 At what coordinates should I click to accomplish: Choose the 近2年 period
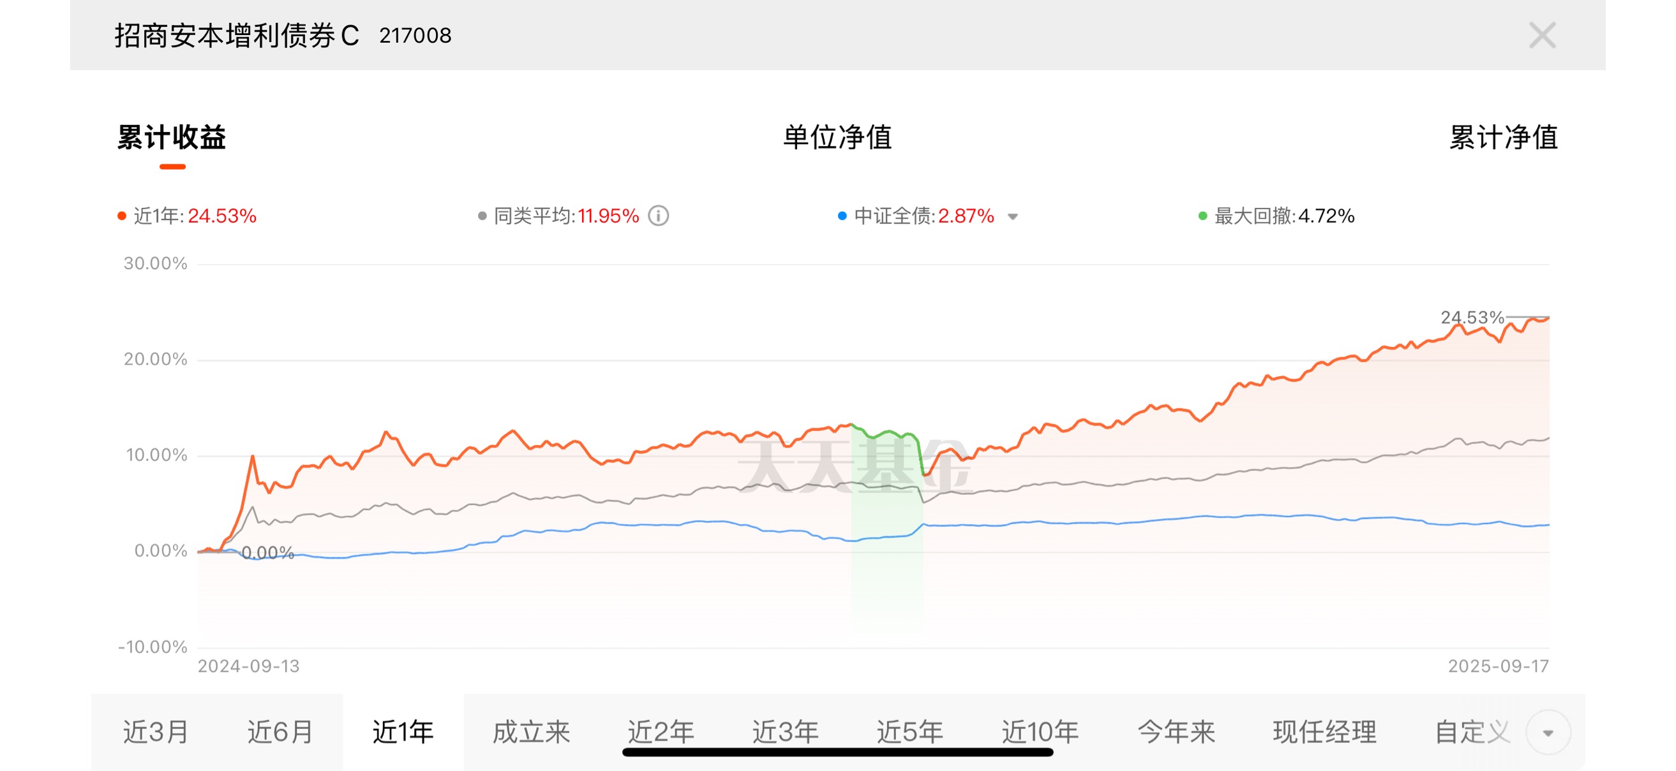(x=661, y=732)
